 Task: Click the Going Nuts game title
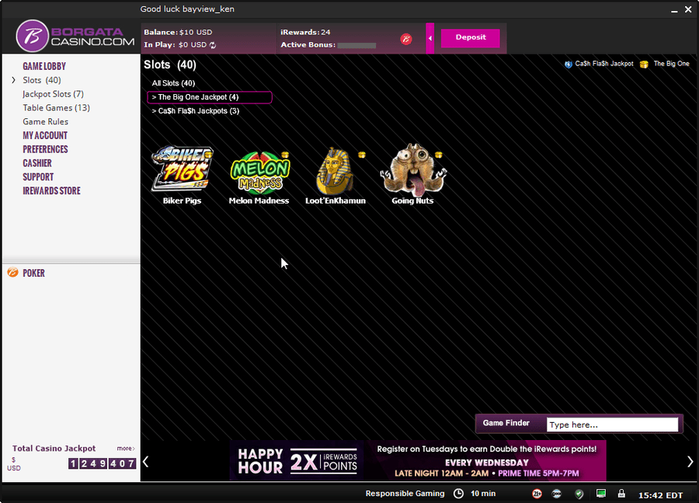click(x=412, y=201)
